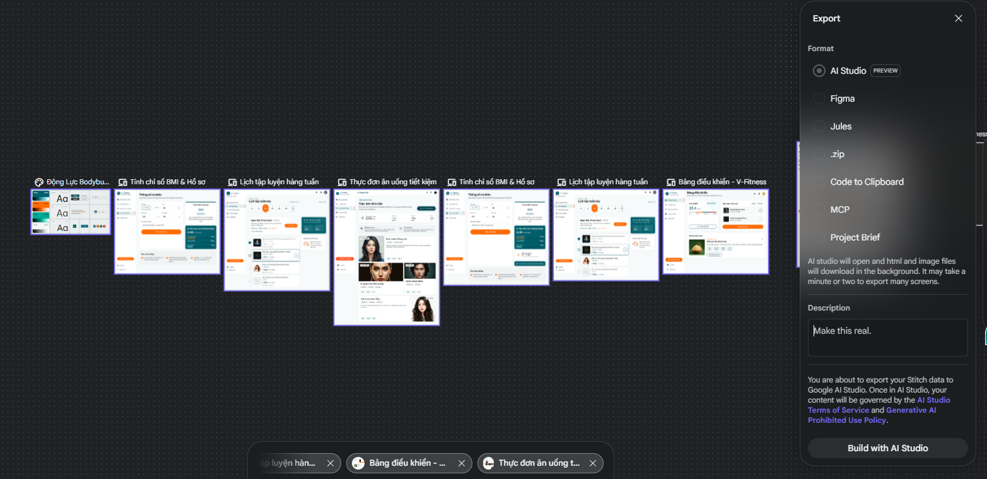987x479 pixels.
Task: Focus the Description field reading Make this real
Action: tap(887, 338)
